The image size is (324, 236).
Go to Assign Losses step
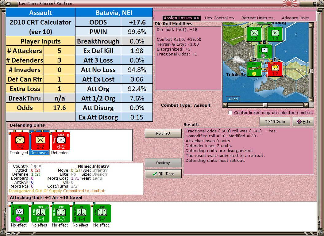pos(181,18)
